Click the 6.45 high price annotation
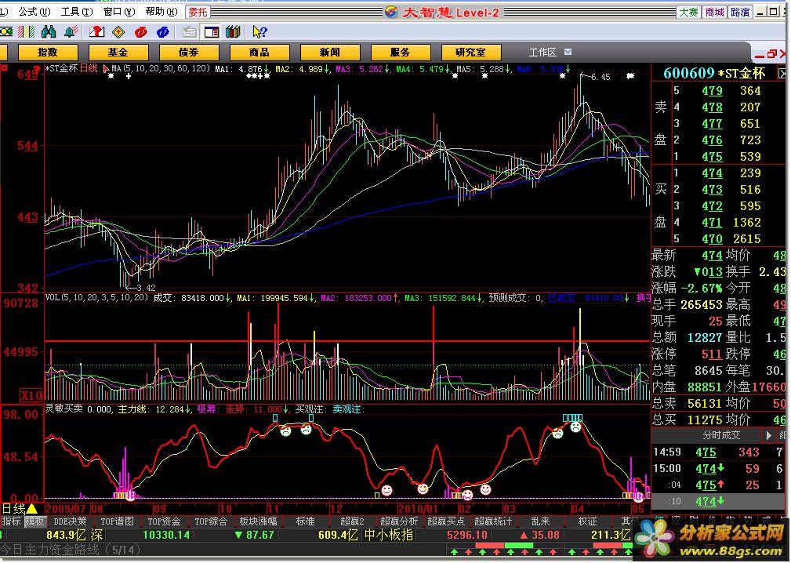The width and height of the screenshot is (791, 563). pyautogui.click(x=601, y=77)
